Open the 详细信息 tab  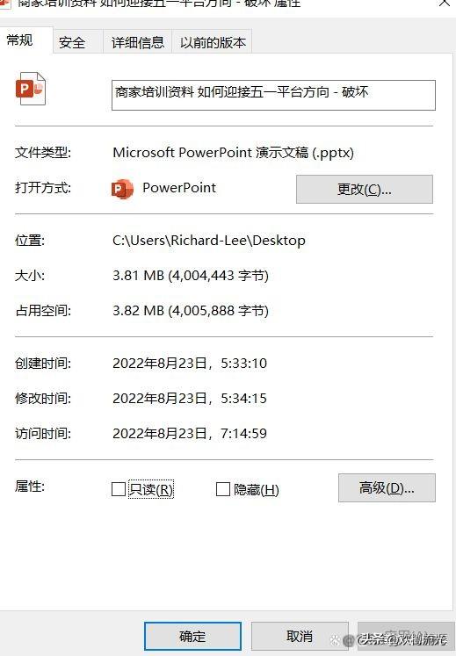pyautogui.click(x=138, y=42)
